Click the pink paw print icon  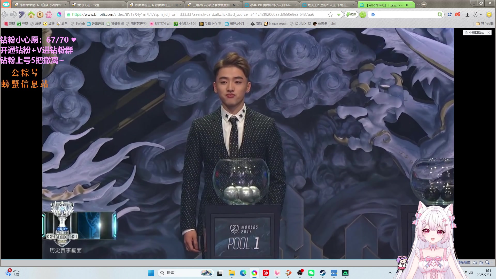pos(49,15)
